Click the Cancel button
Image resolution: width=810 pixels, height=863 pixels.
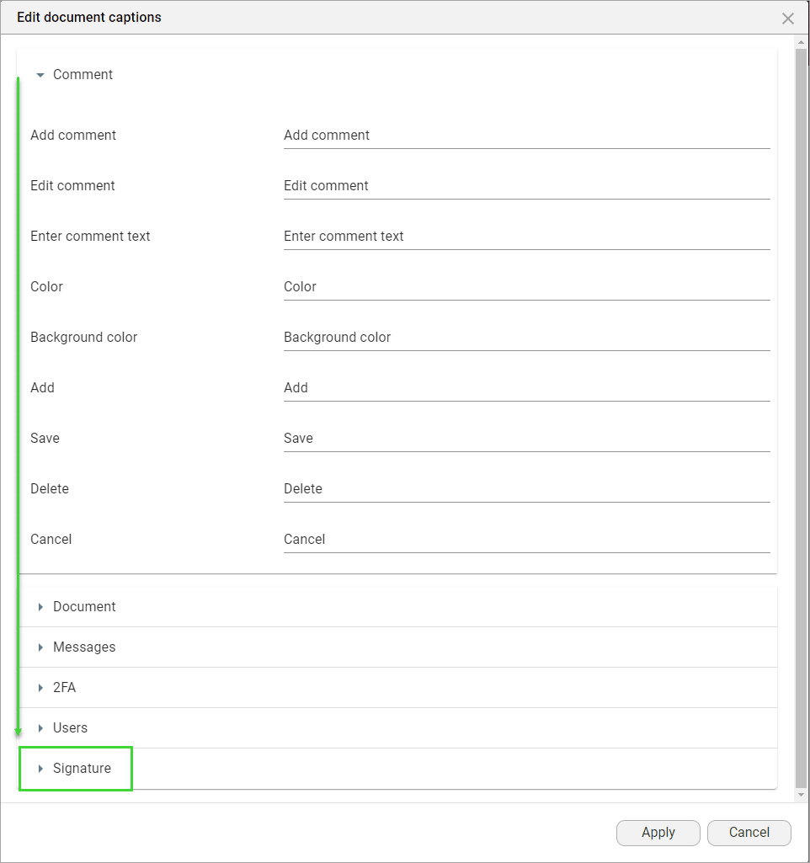pyautogui.click(x=749, y=833)
